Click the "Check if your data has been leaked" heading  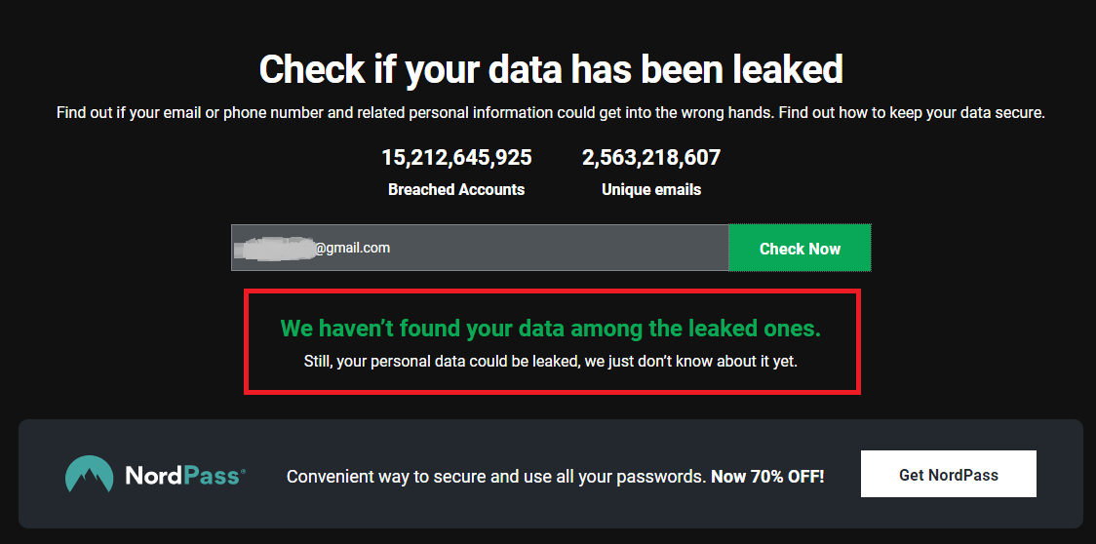coord(551,69)
